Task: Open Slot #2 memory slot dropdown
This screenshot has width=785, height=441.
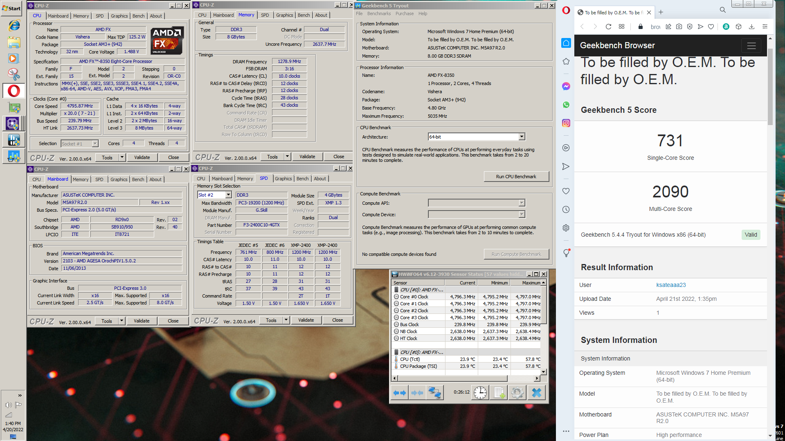Action: point(228,195)
